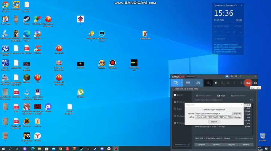Click taskbar search magnifier icon
The image size is (271, 151).
(10, 149)
